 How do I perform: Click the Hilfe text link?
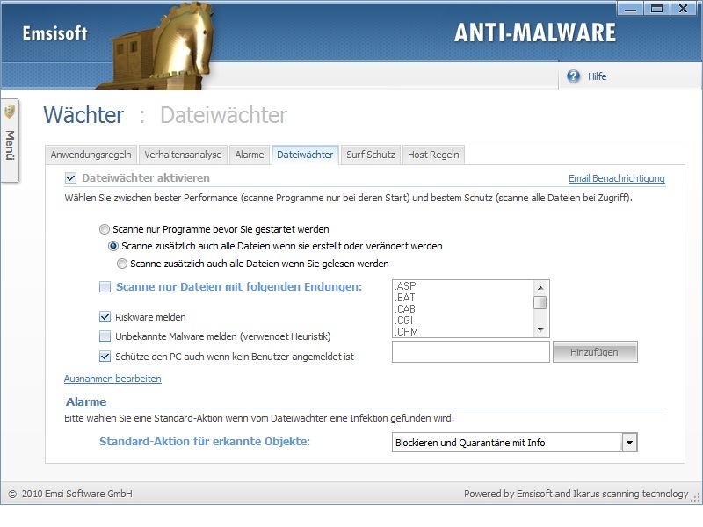coord(598,76)
